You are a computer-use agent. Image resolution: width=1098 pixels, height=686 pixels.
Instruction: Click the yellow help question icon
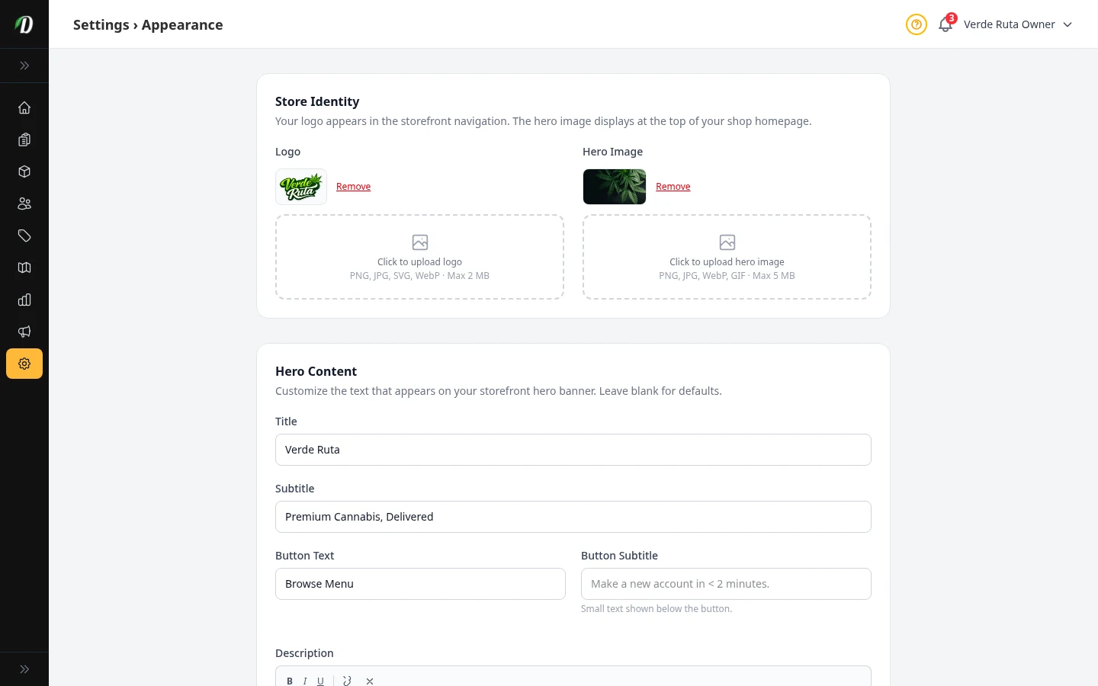(916, 24)
